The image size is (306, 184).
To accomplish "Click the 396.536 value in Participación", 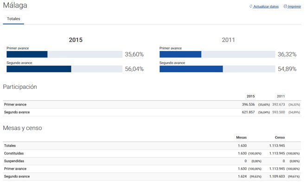I will [248, 104].
